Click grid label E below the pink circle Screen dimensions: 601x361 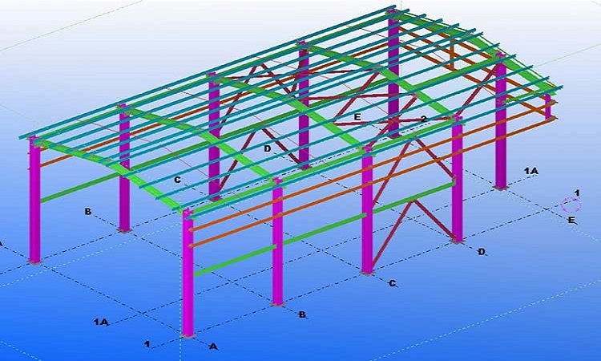coord(571,220)
